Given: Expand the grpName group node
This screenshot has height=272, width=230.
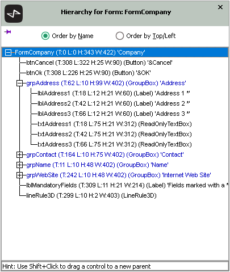Looking at the screenshot, I should [19, 165].
